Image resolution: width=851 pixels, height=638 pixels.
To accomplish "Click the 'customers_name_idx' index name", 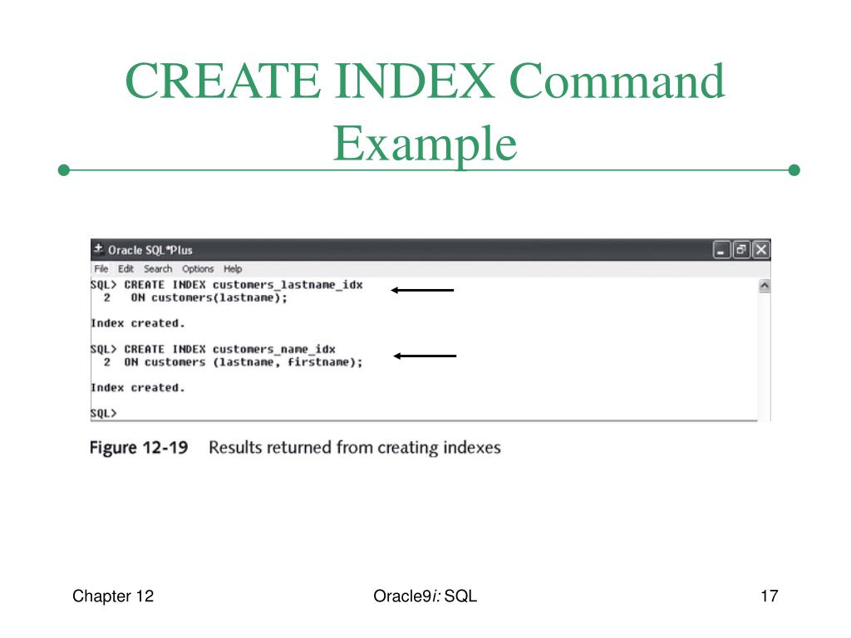I will tap(274, 350).
